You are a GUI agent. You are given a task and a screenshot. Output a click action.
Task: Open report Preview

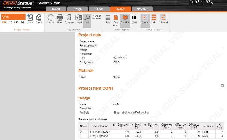tap(69, 19)
